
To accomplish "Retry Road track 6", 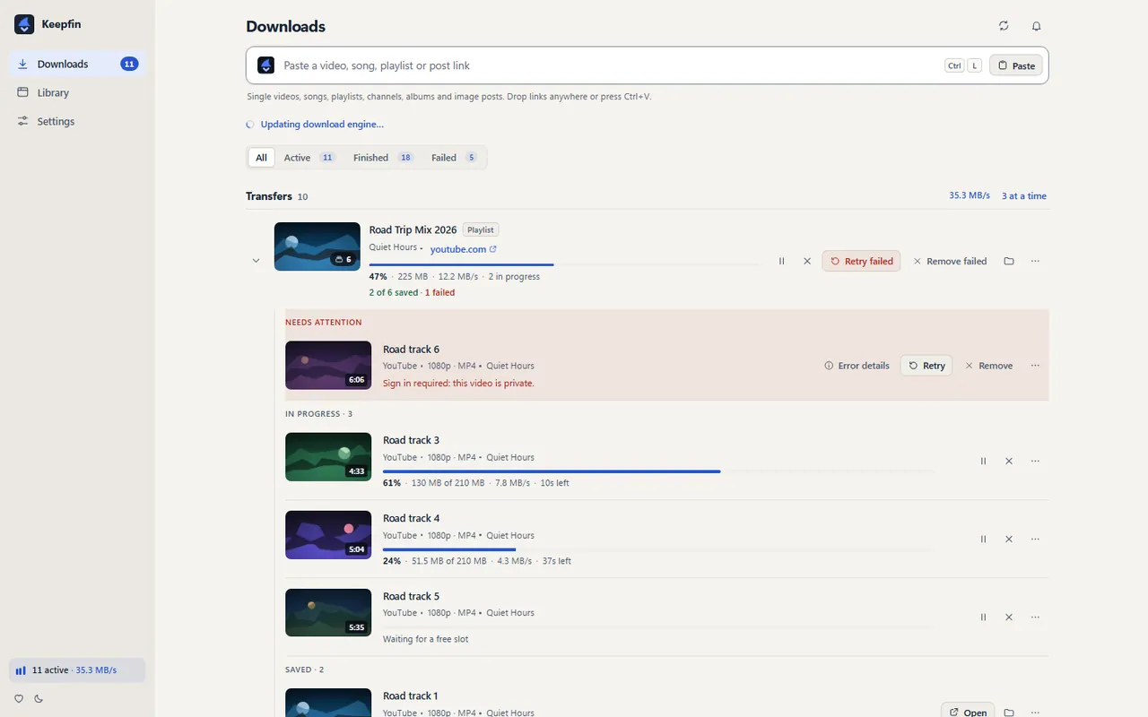I will click(x=926, y=366).
